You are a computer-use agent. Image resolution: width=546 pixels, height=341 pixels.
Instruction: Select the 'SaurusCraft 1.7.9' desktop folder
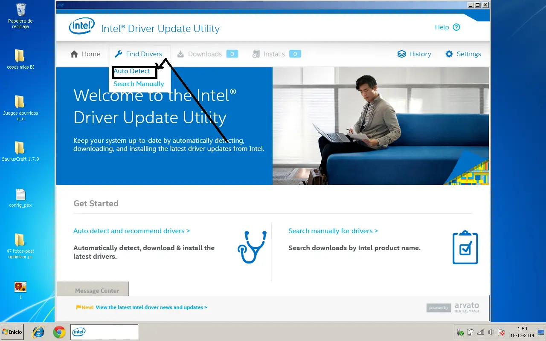click(x=20, y=151)
